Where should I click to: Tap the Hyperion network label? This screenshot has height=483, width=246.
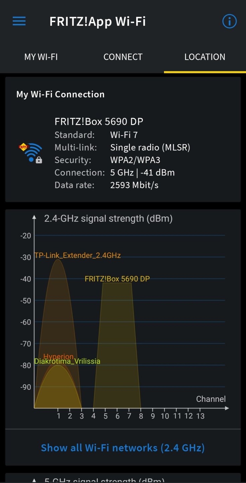[58, 356]
